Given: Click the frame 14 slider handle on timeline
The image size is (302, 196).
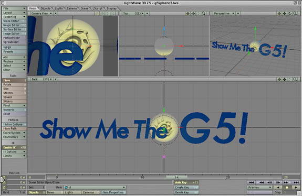Looking at the screenshot, I should tap(176, 177).
